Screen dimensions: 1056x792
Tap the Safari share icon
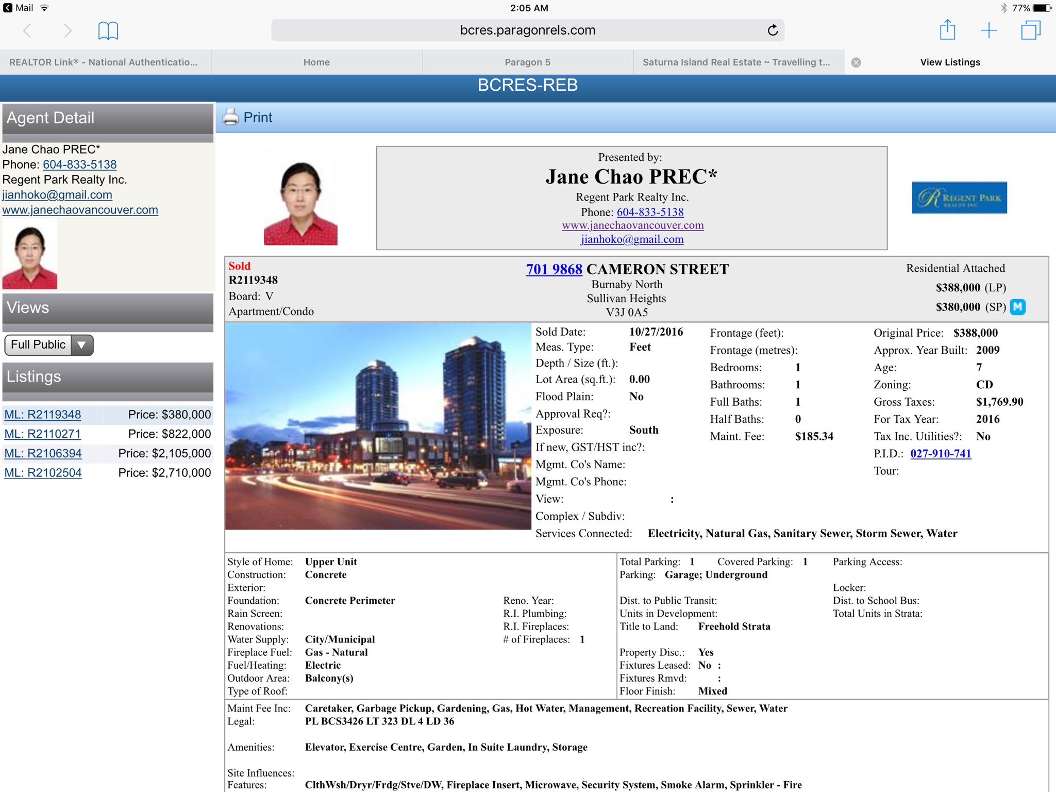[947, 30]
